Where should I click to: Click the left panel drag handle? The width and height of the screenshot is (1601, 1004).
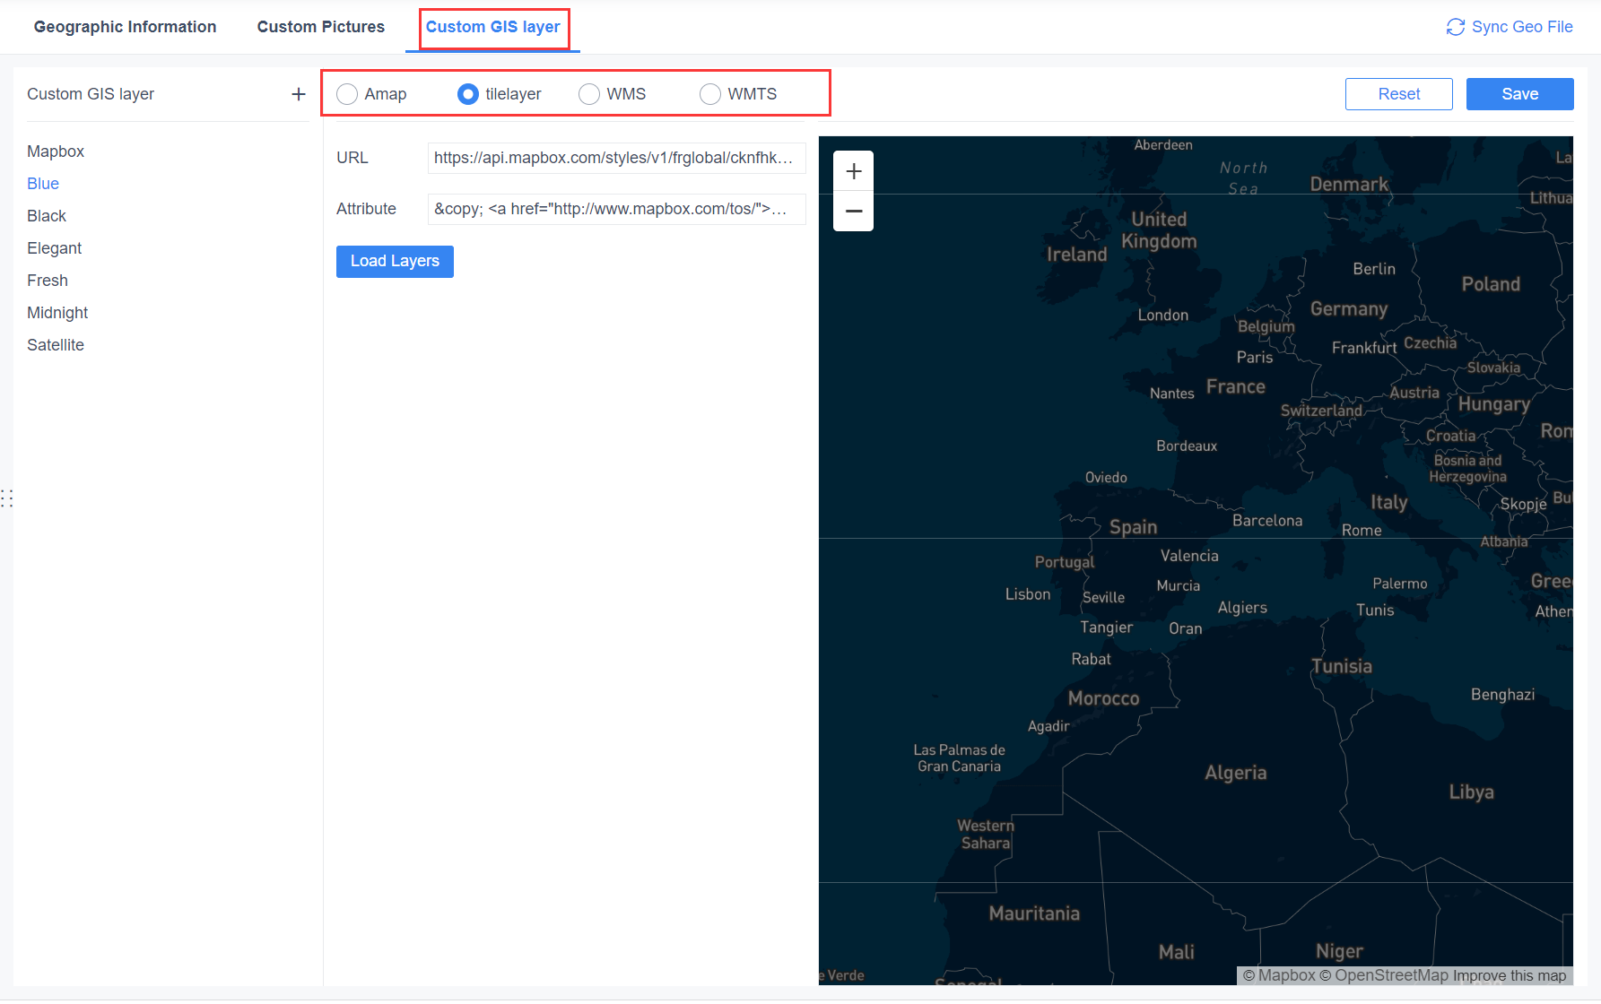coord(7,498)
